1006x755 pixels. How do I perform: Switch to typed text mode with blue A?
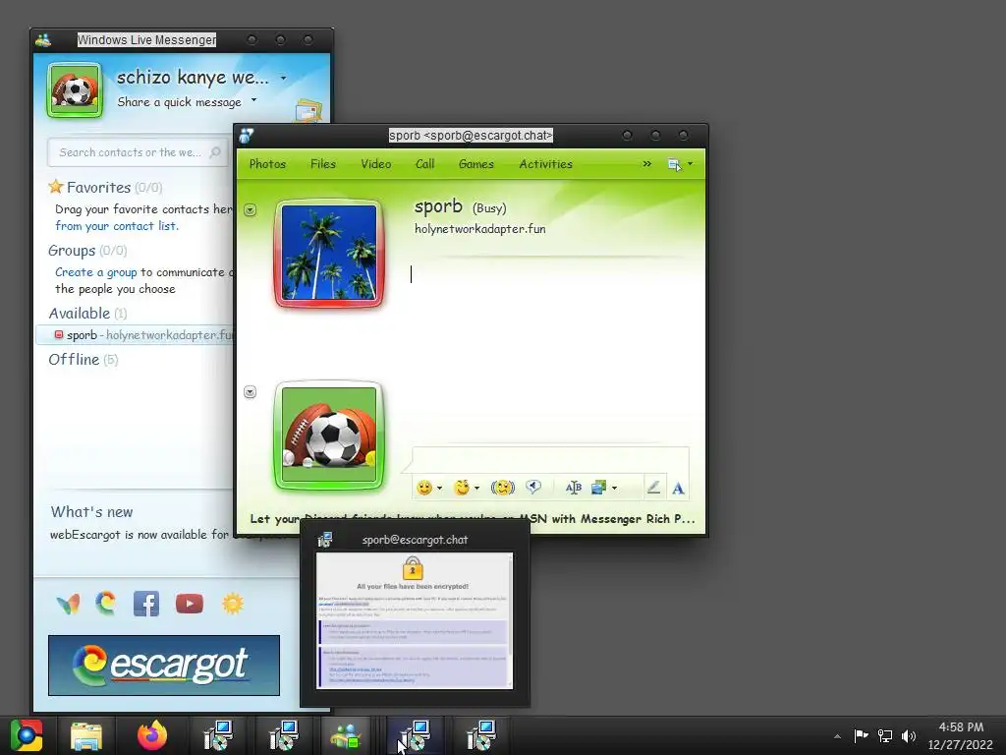click(x=678, y=489)
